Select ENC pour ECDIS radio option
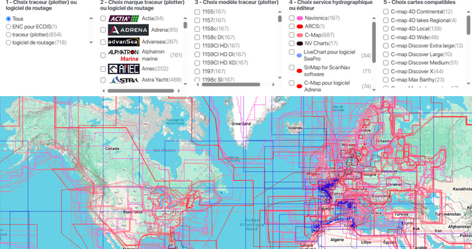 8,27
